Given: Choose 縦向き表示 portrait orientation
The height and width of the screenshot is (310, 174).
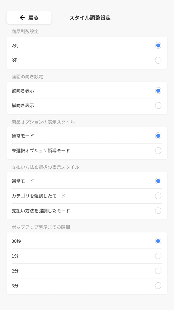Looking at the screenshot, I should point(158,91).
